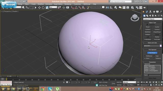This screenshot has height=91, width=163.
Task: Open the Material Editor icon
Action: tap(132, 8)
